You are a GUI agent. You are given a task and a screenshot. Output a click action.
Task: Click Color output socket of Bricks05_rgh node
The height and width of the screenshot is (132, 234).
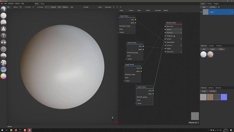[153, 91]
